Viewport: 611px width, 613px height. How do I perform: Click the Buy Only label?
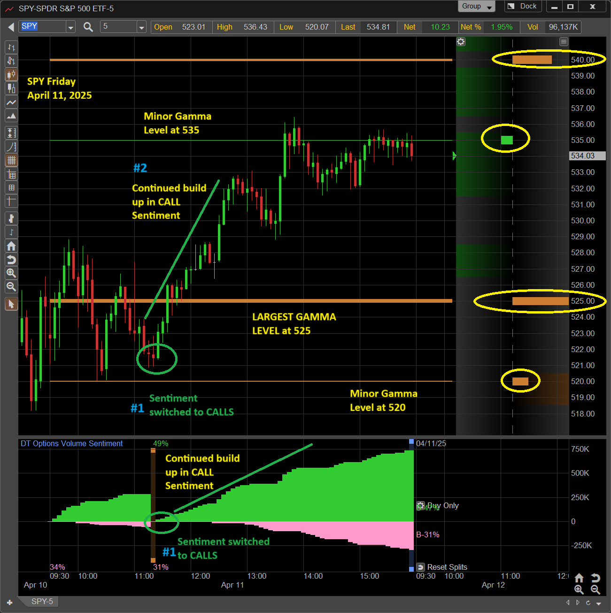[443, 505]
